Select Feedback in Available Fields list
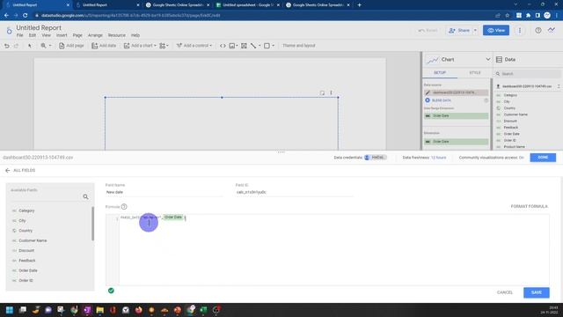The width and height of the screenshot is (563, 317). point(27,261)
